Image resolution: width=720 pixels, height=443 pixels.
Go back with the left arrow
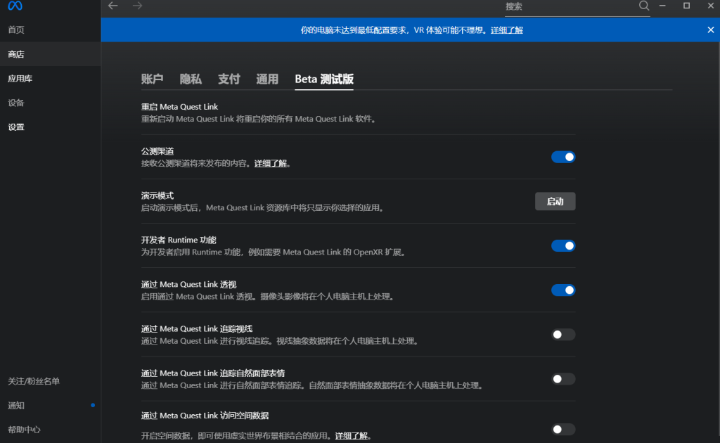[113, 6]
